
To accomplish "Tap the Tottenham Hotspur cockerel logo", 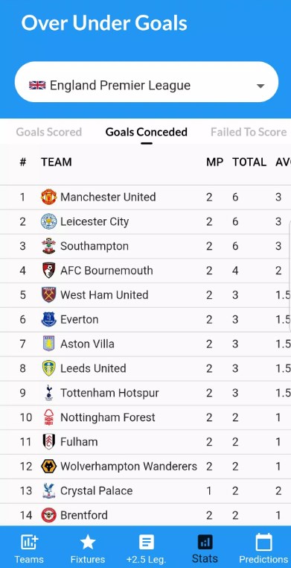I will [x=48, y=393].
